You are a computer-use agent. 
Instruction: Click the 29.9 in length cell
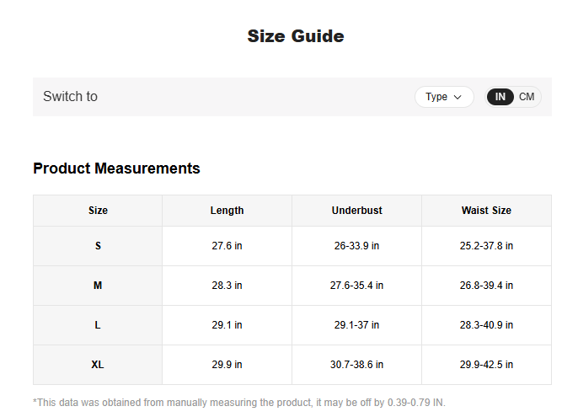click(x=227, y=365)
